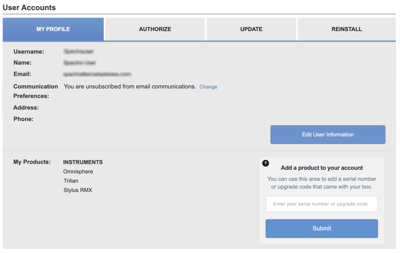The height and width of the screenshot is (253, 400).
Task: Open the Authorize tab
Action: (155, 29)
